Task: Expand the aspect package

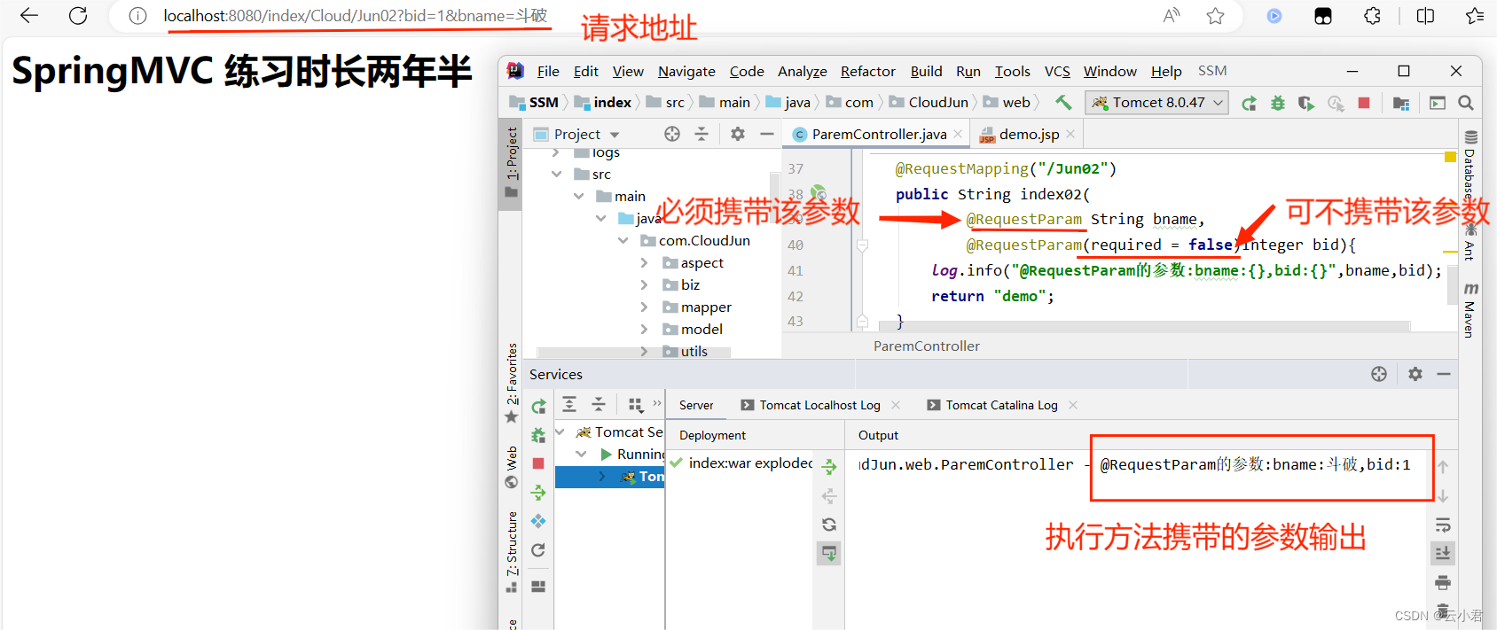Action: (645, 263)
